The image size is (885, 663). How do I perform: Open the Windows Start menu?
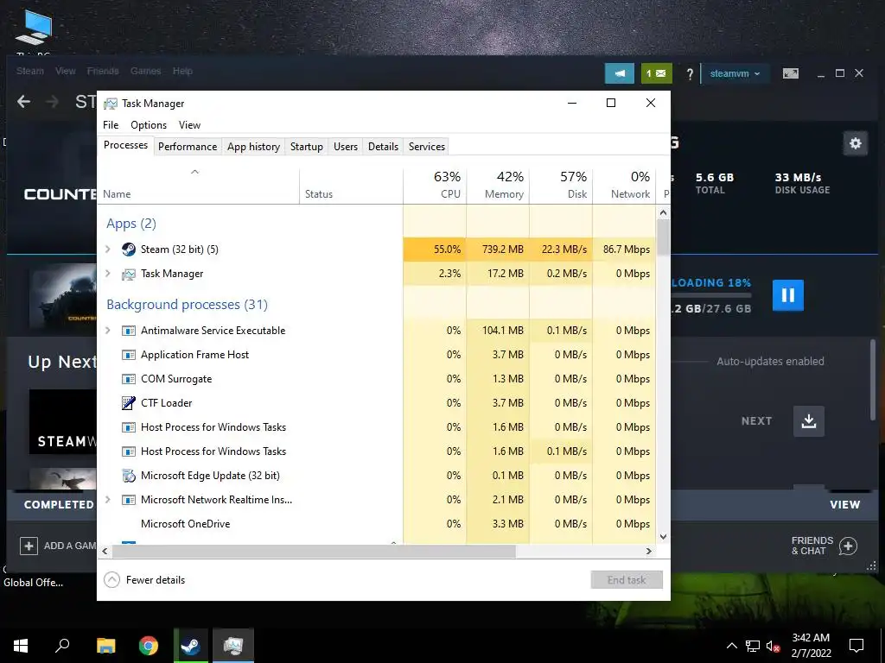[21, 646]
